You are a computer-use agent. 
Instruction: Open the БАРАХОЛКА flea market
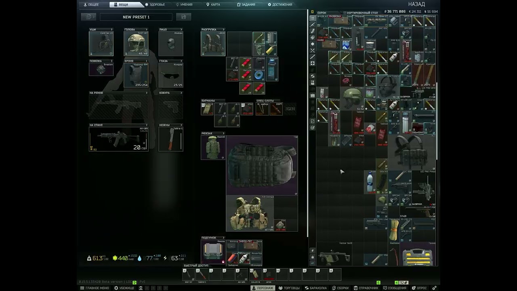(x=315, y=288)
